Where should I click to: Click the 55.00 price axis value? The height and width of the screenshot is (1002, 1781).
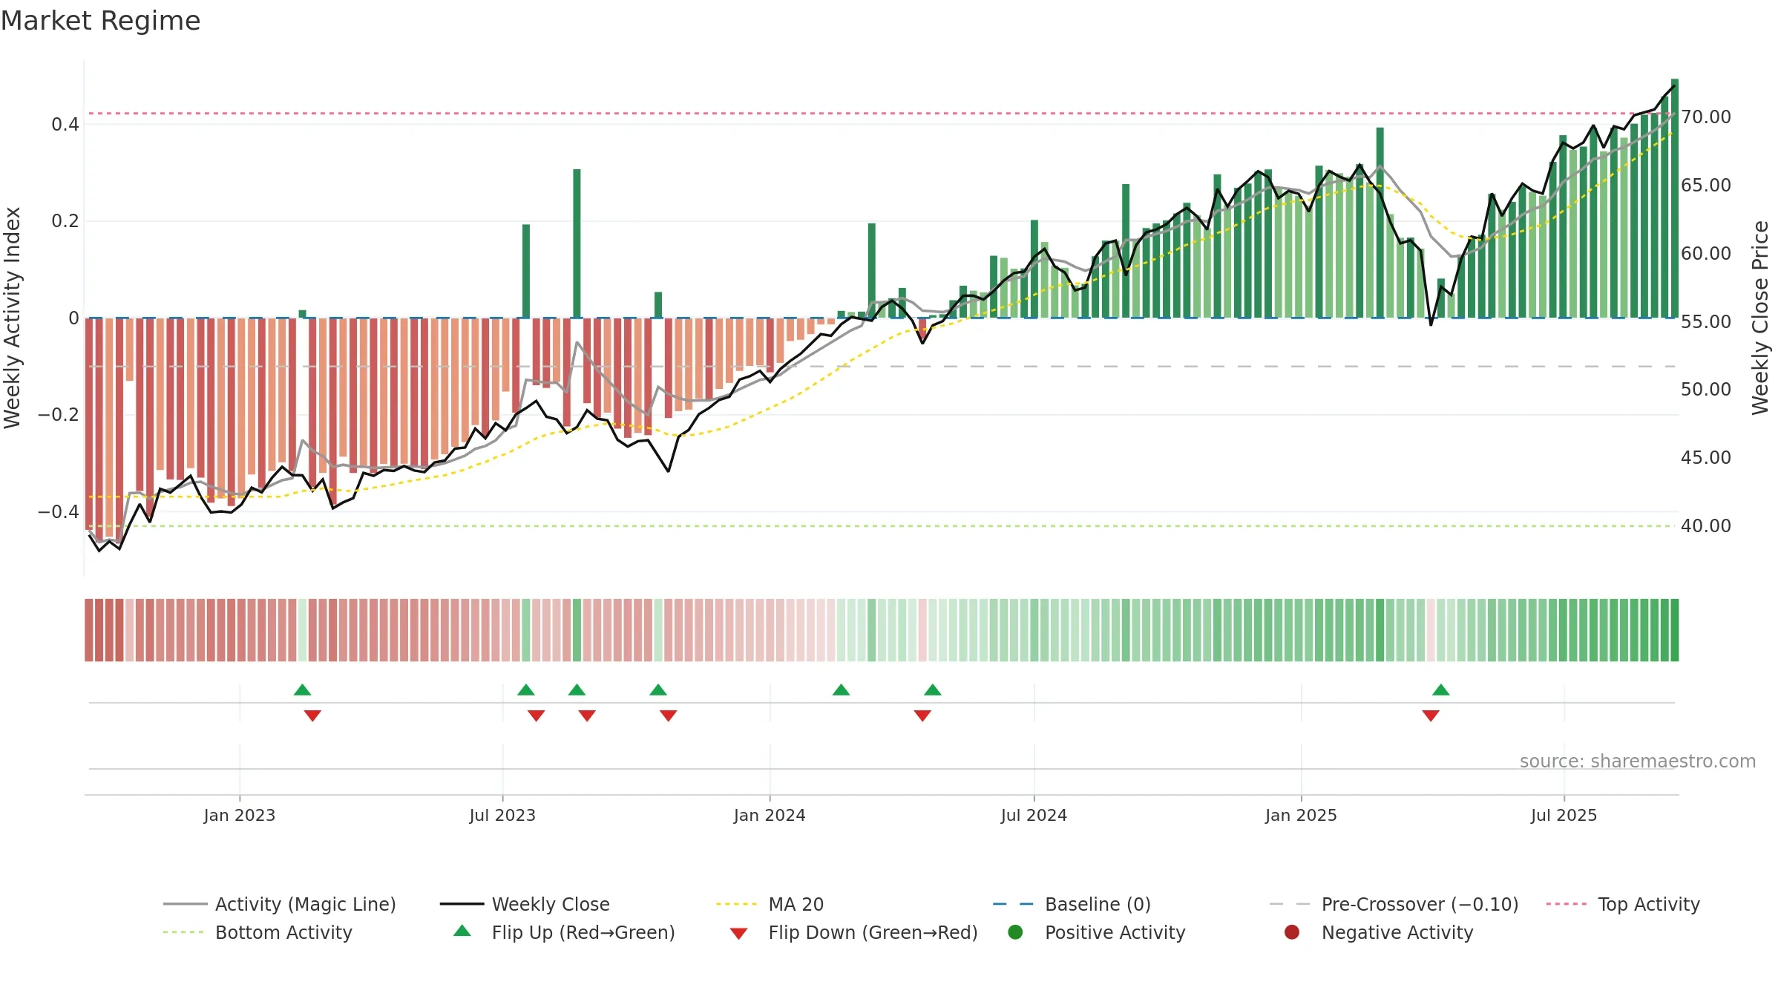tap(1706, 322)
